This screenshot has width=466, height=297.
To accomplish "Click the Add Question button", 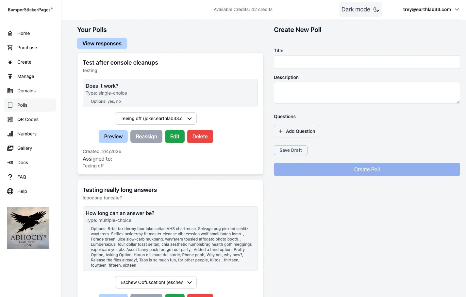I will pos(296,131).
